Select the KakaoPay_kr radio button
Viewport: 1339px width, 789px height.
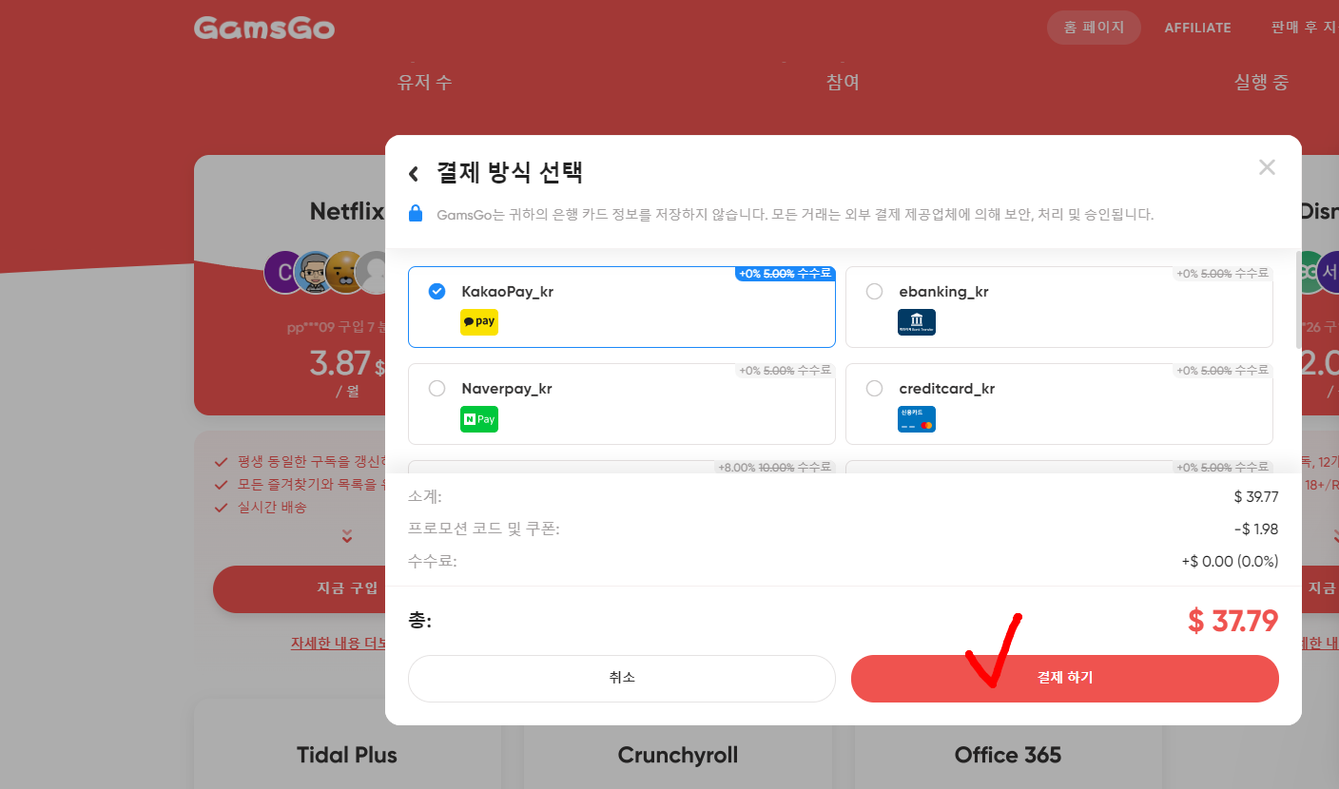tap(437, 291)
